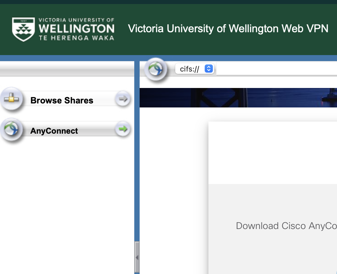Select the Browse Shares label in sidebar

[62, 100]
